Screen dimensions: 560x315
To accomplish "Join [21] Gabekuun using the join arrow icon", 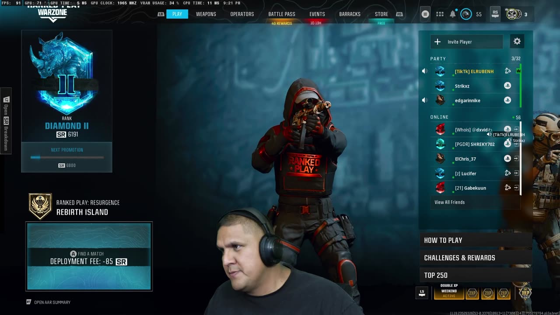I will [x=516, y=188].
